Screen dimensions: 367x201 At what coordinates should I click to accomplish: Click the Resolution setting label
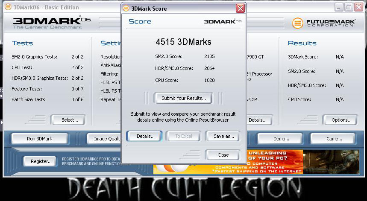click(111, 57)
